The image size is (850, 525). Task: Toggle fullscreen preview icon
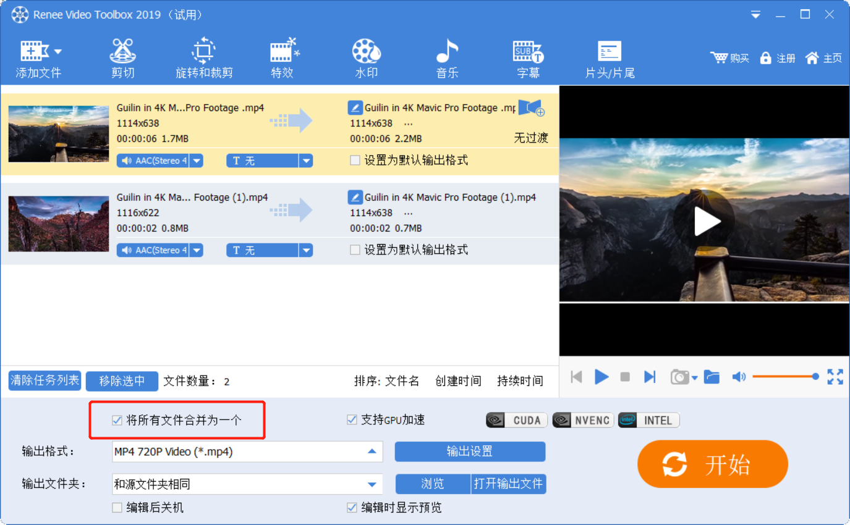835,377
